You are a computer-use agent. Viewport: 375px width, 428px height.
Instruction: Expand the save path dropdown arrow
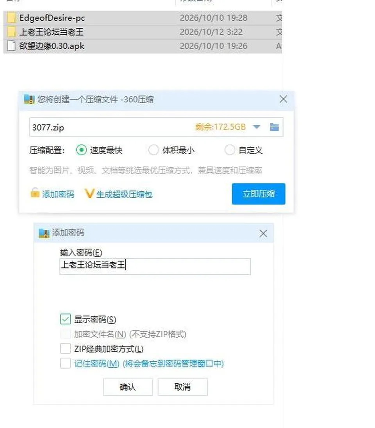coord(256,127)
